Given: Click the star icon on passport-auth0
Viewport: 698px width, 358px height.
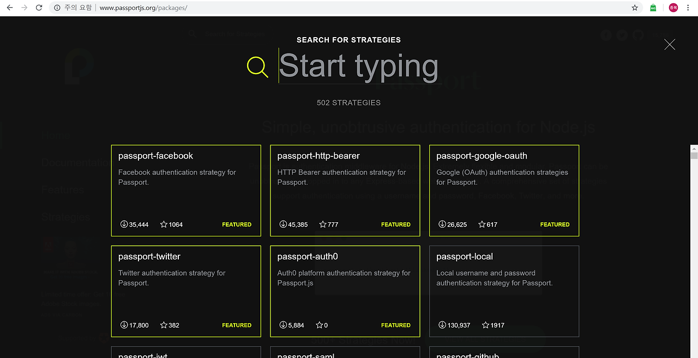Looking at the screenshot, I should [320, 325].
